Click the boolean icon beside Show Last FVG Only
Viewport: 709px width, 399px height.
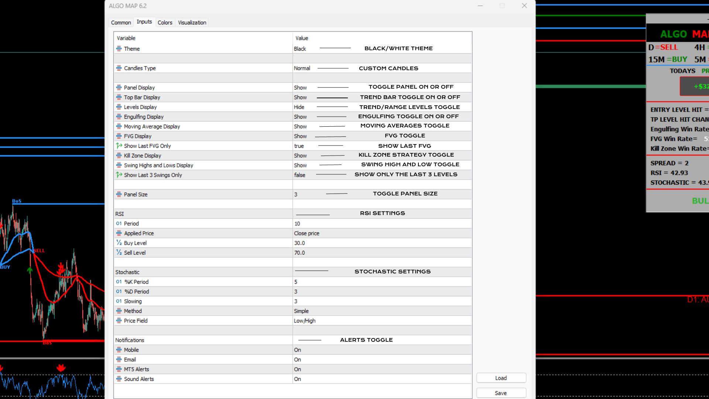click(119, 146)
